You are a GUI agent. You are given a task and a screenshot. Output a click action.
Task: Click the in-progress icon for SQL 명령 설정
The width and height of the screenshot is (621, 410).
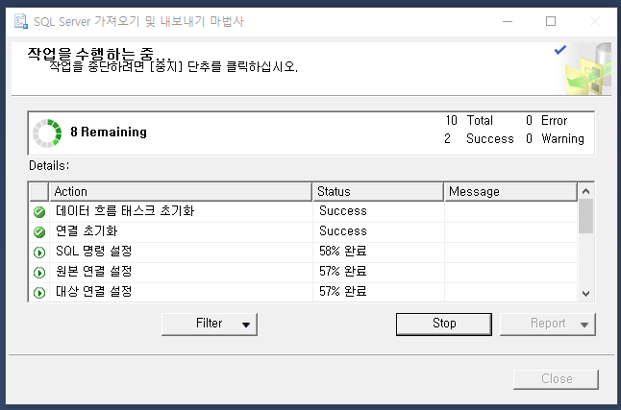click(39, 253)
